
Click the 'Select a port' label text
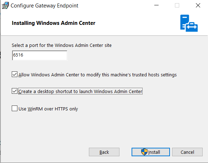(62, 45)
